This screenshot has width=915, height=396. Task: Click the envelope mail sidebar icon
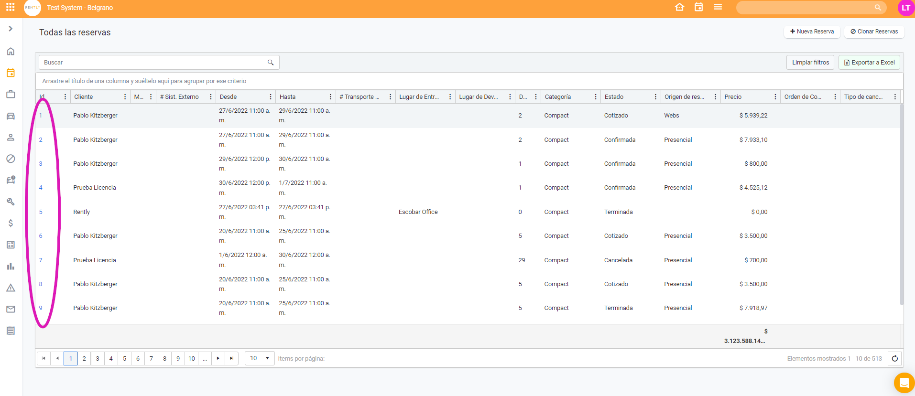click(11, 309)
